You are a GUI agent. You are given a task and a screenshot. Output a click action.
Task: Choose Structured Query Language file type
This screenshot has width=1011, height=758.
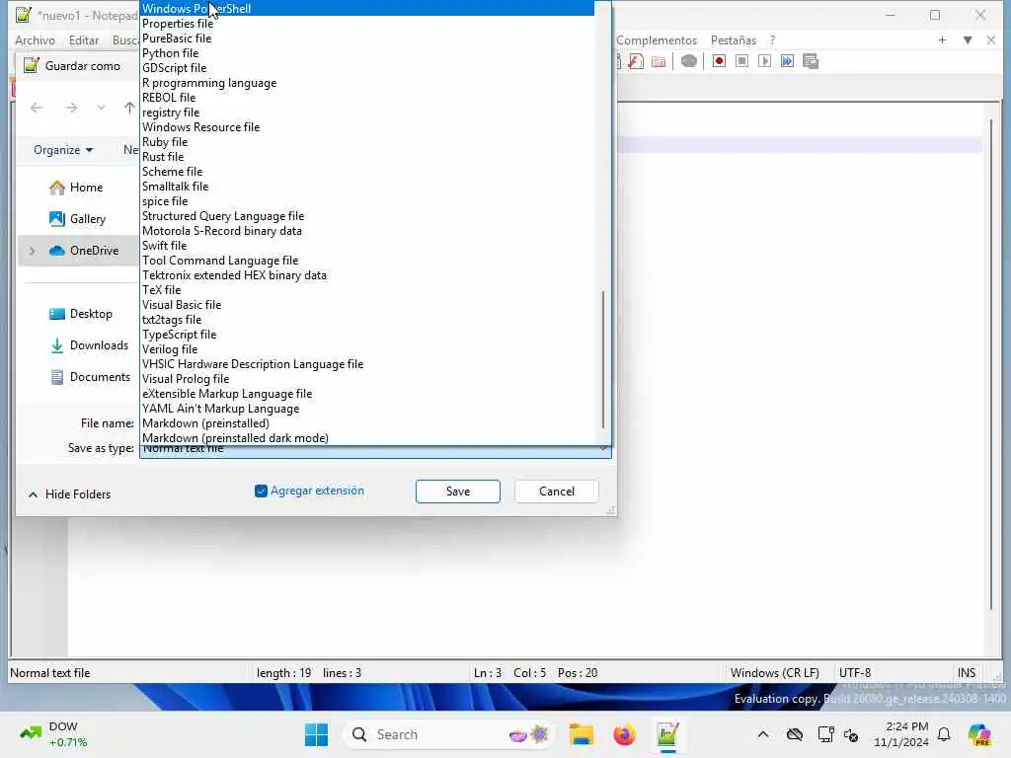367,216
